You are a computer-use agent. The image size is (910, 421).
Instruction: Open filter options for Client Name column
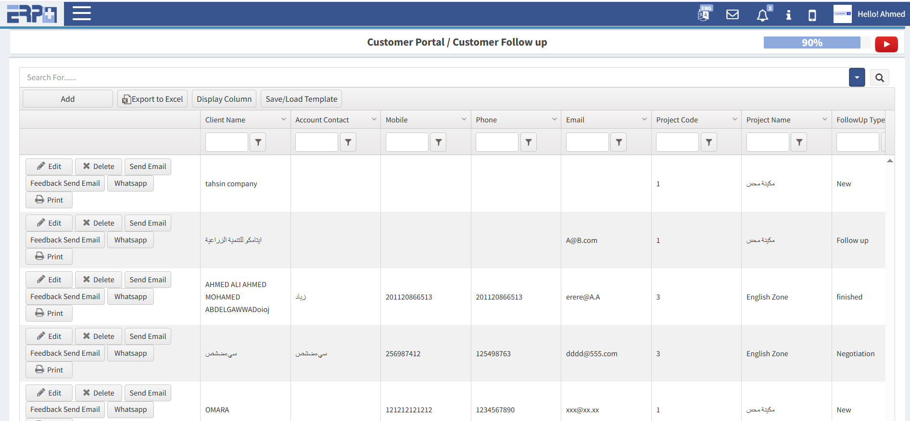258,143
